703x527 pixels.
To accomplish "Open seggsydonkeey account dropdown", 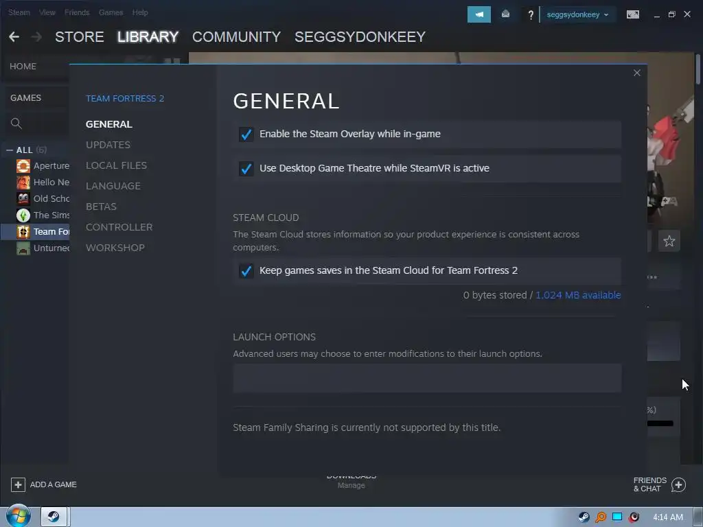I will (x=577, y=15).
